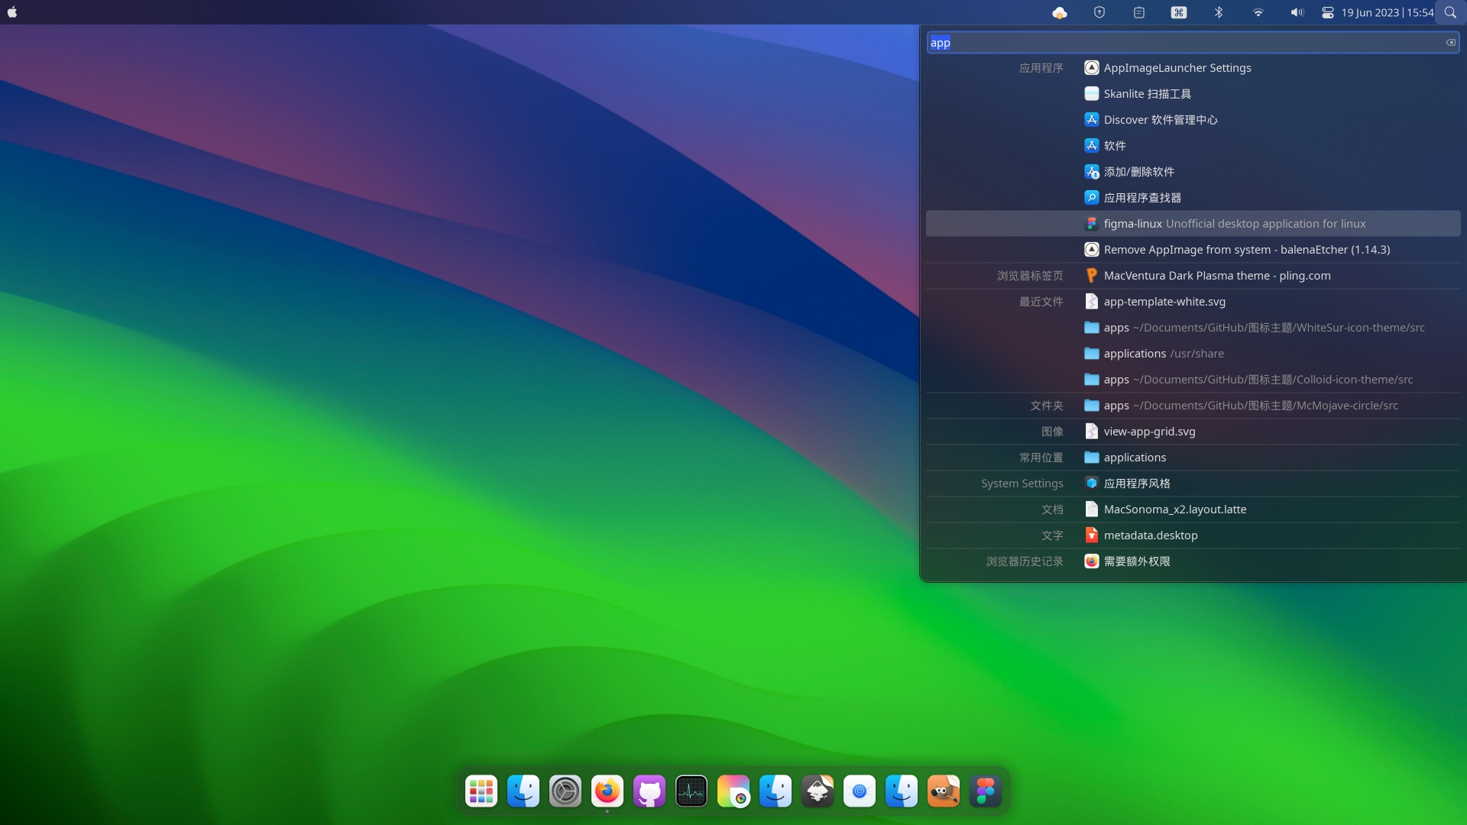The image size is (1467, 825).
Task: Launch GIMP from the dock
Action: coord(944,791)
